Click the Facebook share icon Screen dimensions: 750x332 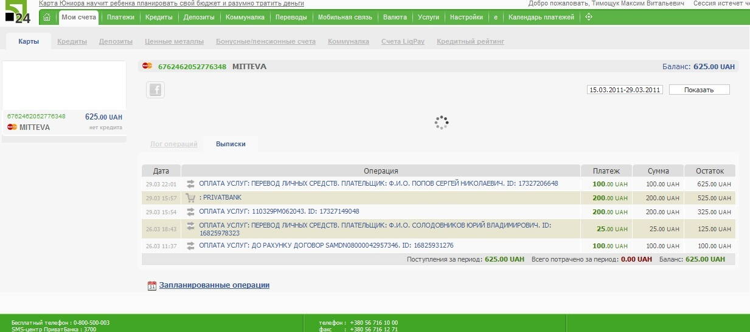(x=155, y=90)
